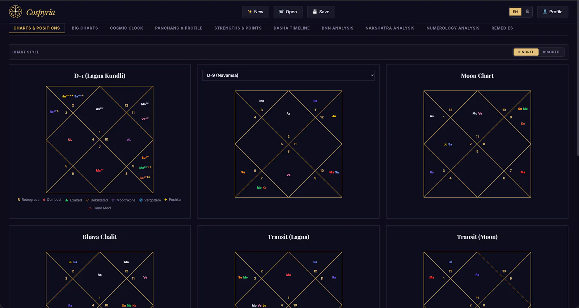This screenshot has width=579, height=308.
Task: Go to the Cosmic Clock tab
Action: click(126, 28)
